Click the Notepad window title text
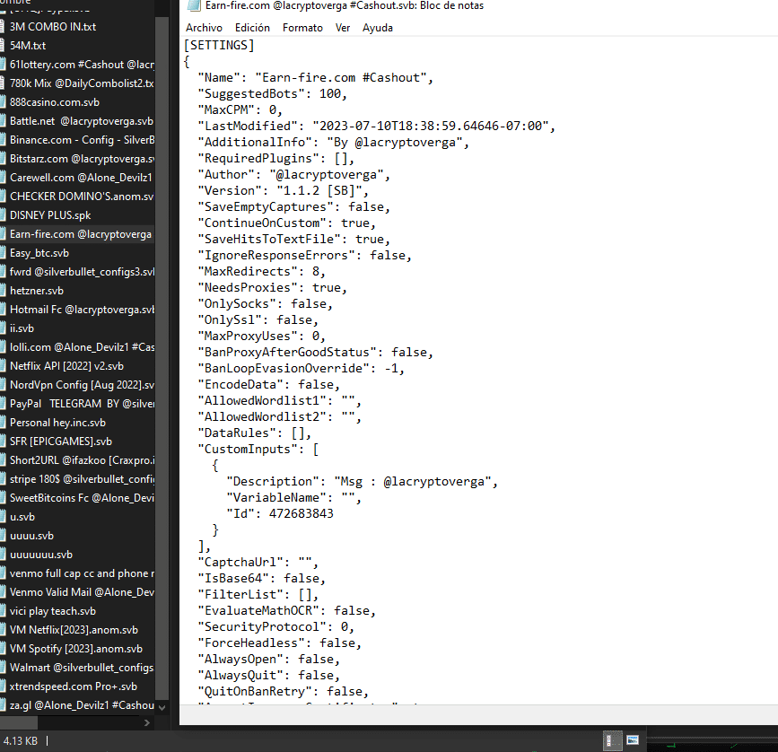Viewport: 778px width, 752px height. pyautogui.click(x=345, y=5)
